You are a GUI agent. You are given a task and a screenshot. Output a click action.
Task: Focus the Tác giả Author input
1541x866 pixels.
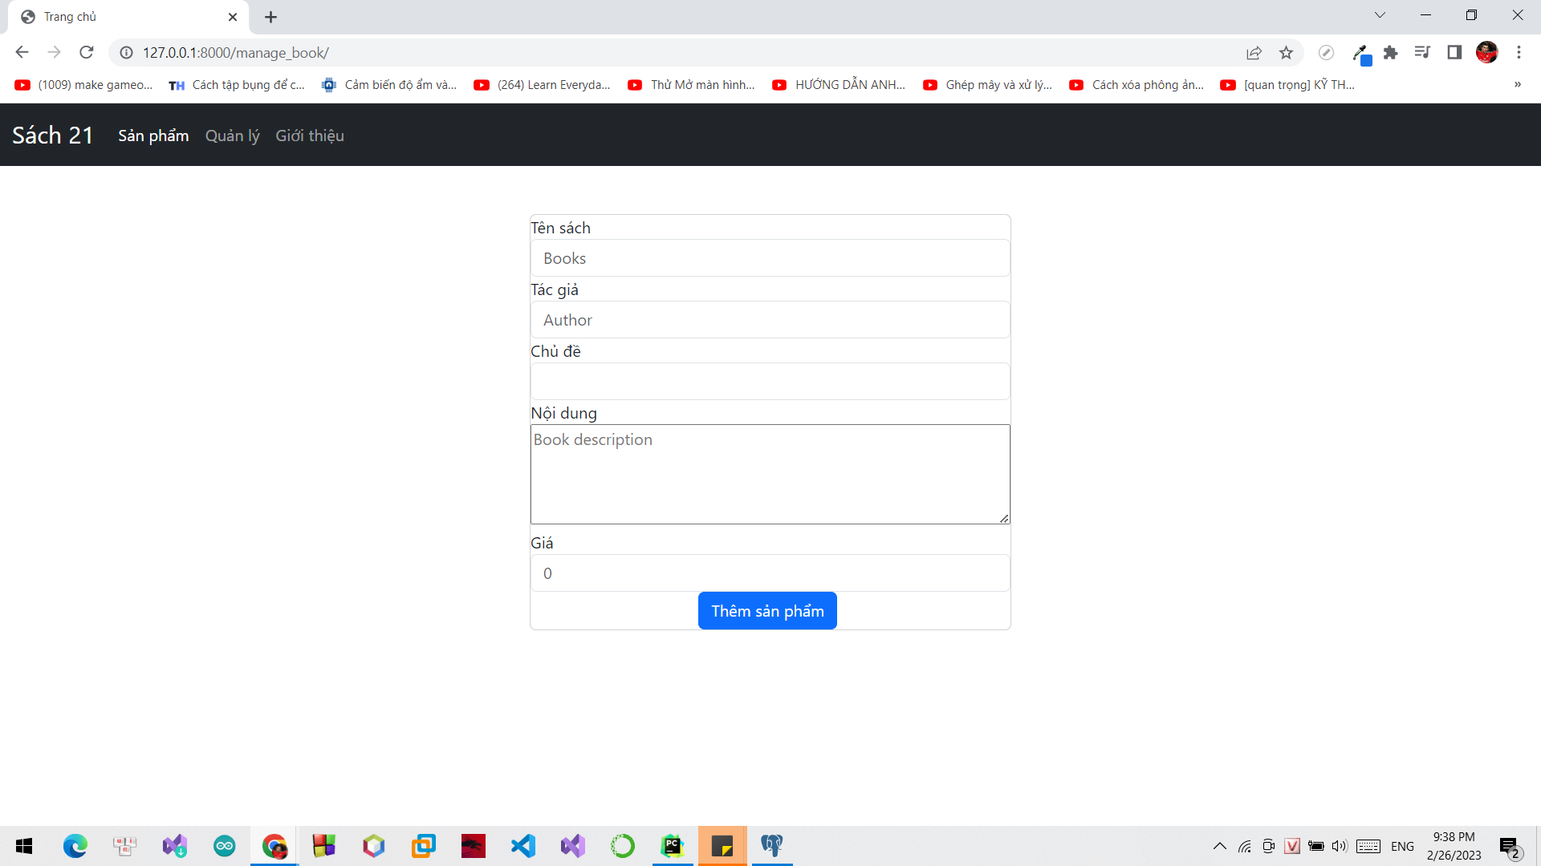coord(770,320)
